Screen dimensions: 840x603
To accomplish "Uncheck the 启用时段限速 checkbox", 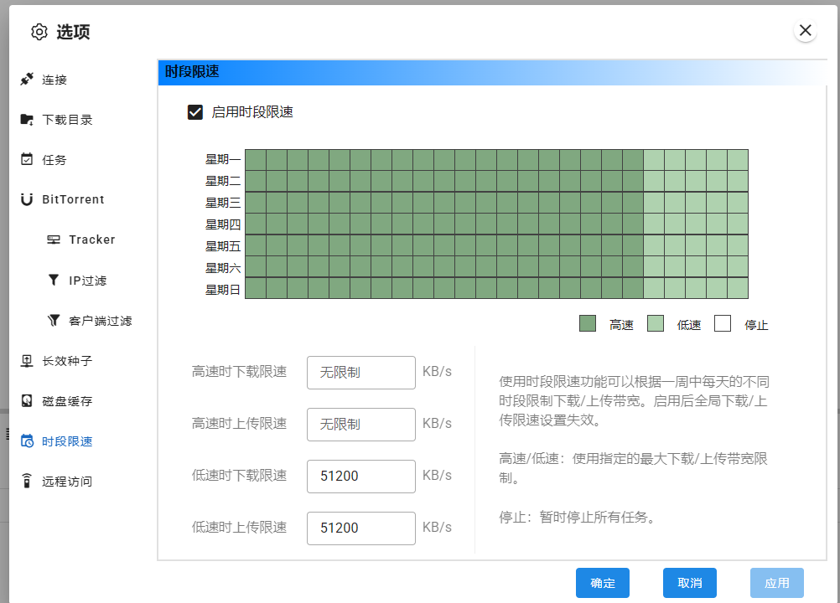I will click(195, 112).
